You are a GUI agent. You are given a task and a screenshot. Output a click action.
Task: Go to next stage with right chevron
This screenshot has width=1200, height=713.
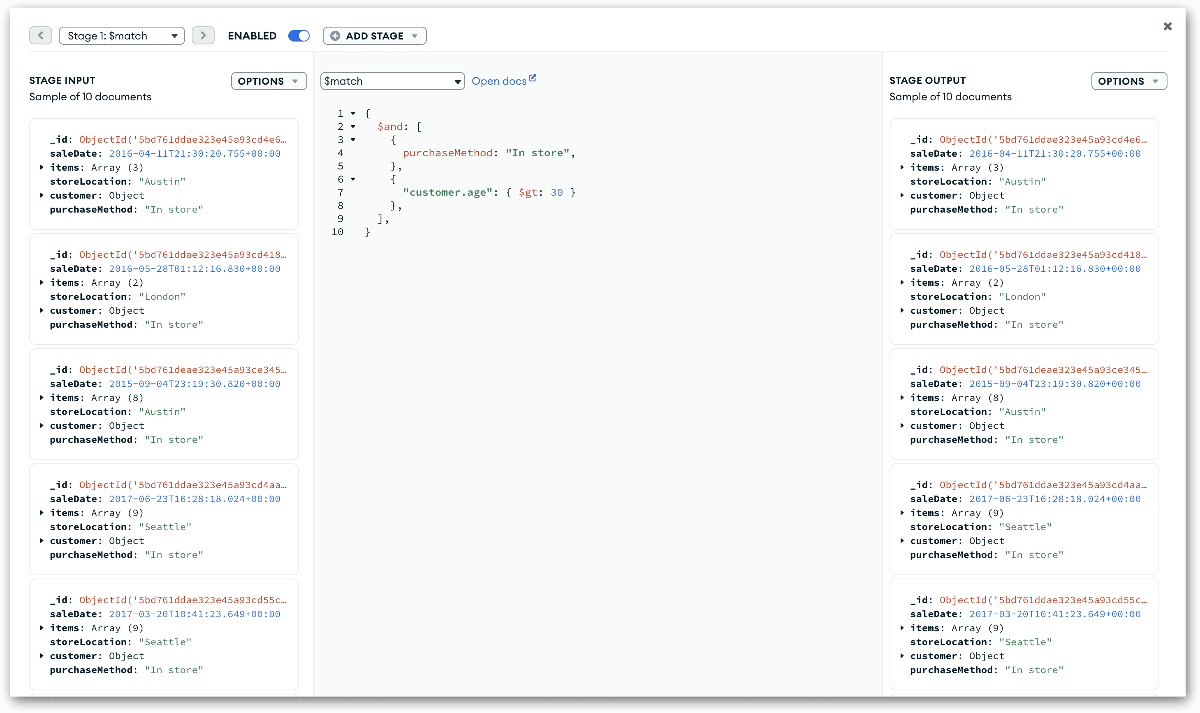click(x=203, y=35)
